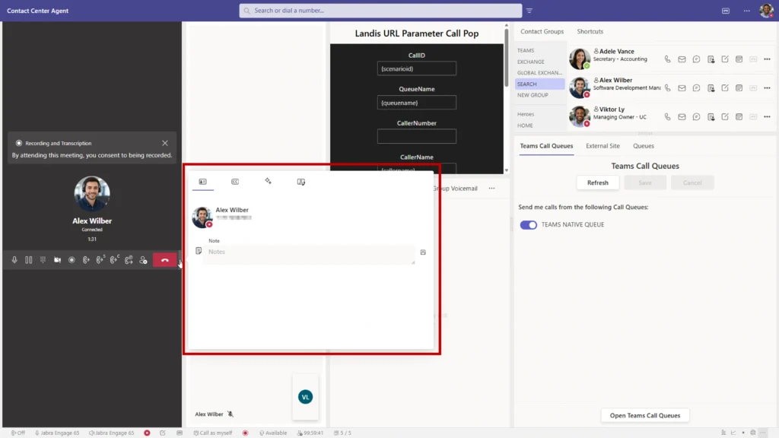Click the empty CallerNumber field

tap(416, 136)
